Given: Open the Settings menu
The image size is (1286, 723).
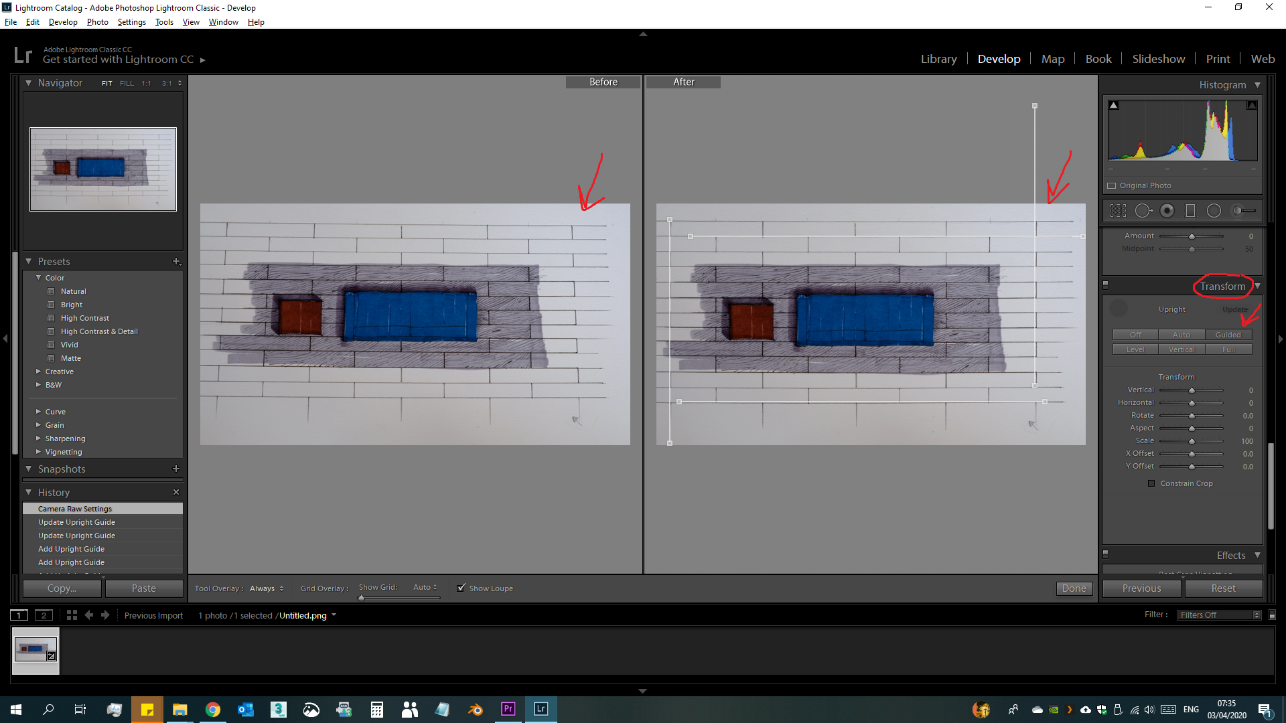Looking at the screenshot, I should [131, 21].
